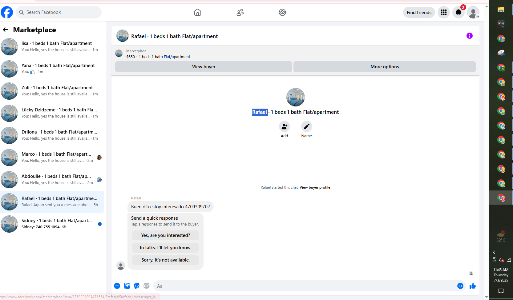
Task: Open Abdoulie conversation
Action: (52, 180)
